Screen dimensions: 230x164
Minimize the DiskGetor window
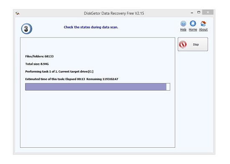coord(192,13)
